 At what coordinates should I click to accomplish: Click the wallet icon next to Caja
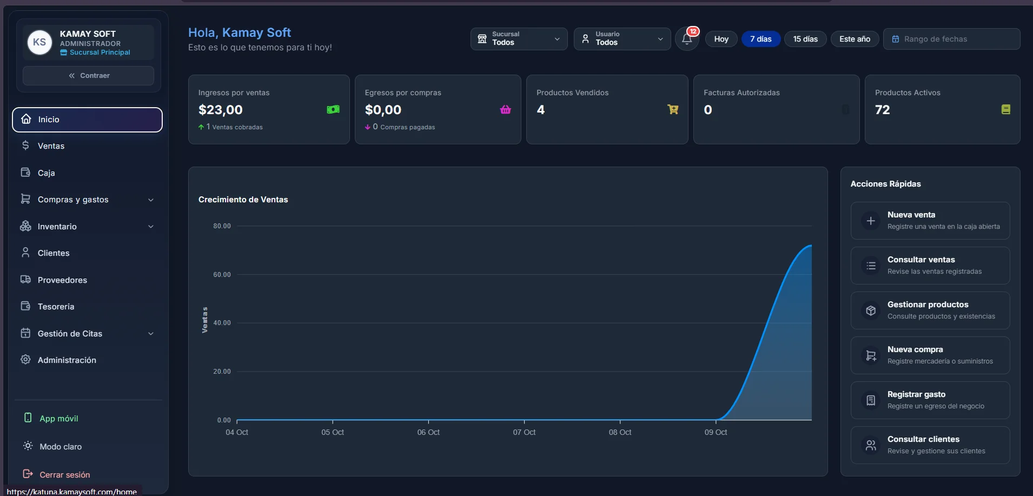point(25,173)
